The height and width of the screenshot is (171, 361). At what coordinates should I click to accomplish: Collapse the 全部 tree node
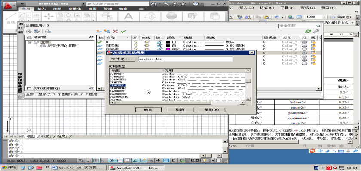[x=30, y=42]
